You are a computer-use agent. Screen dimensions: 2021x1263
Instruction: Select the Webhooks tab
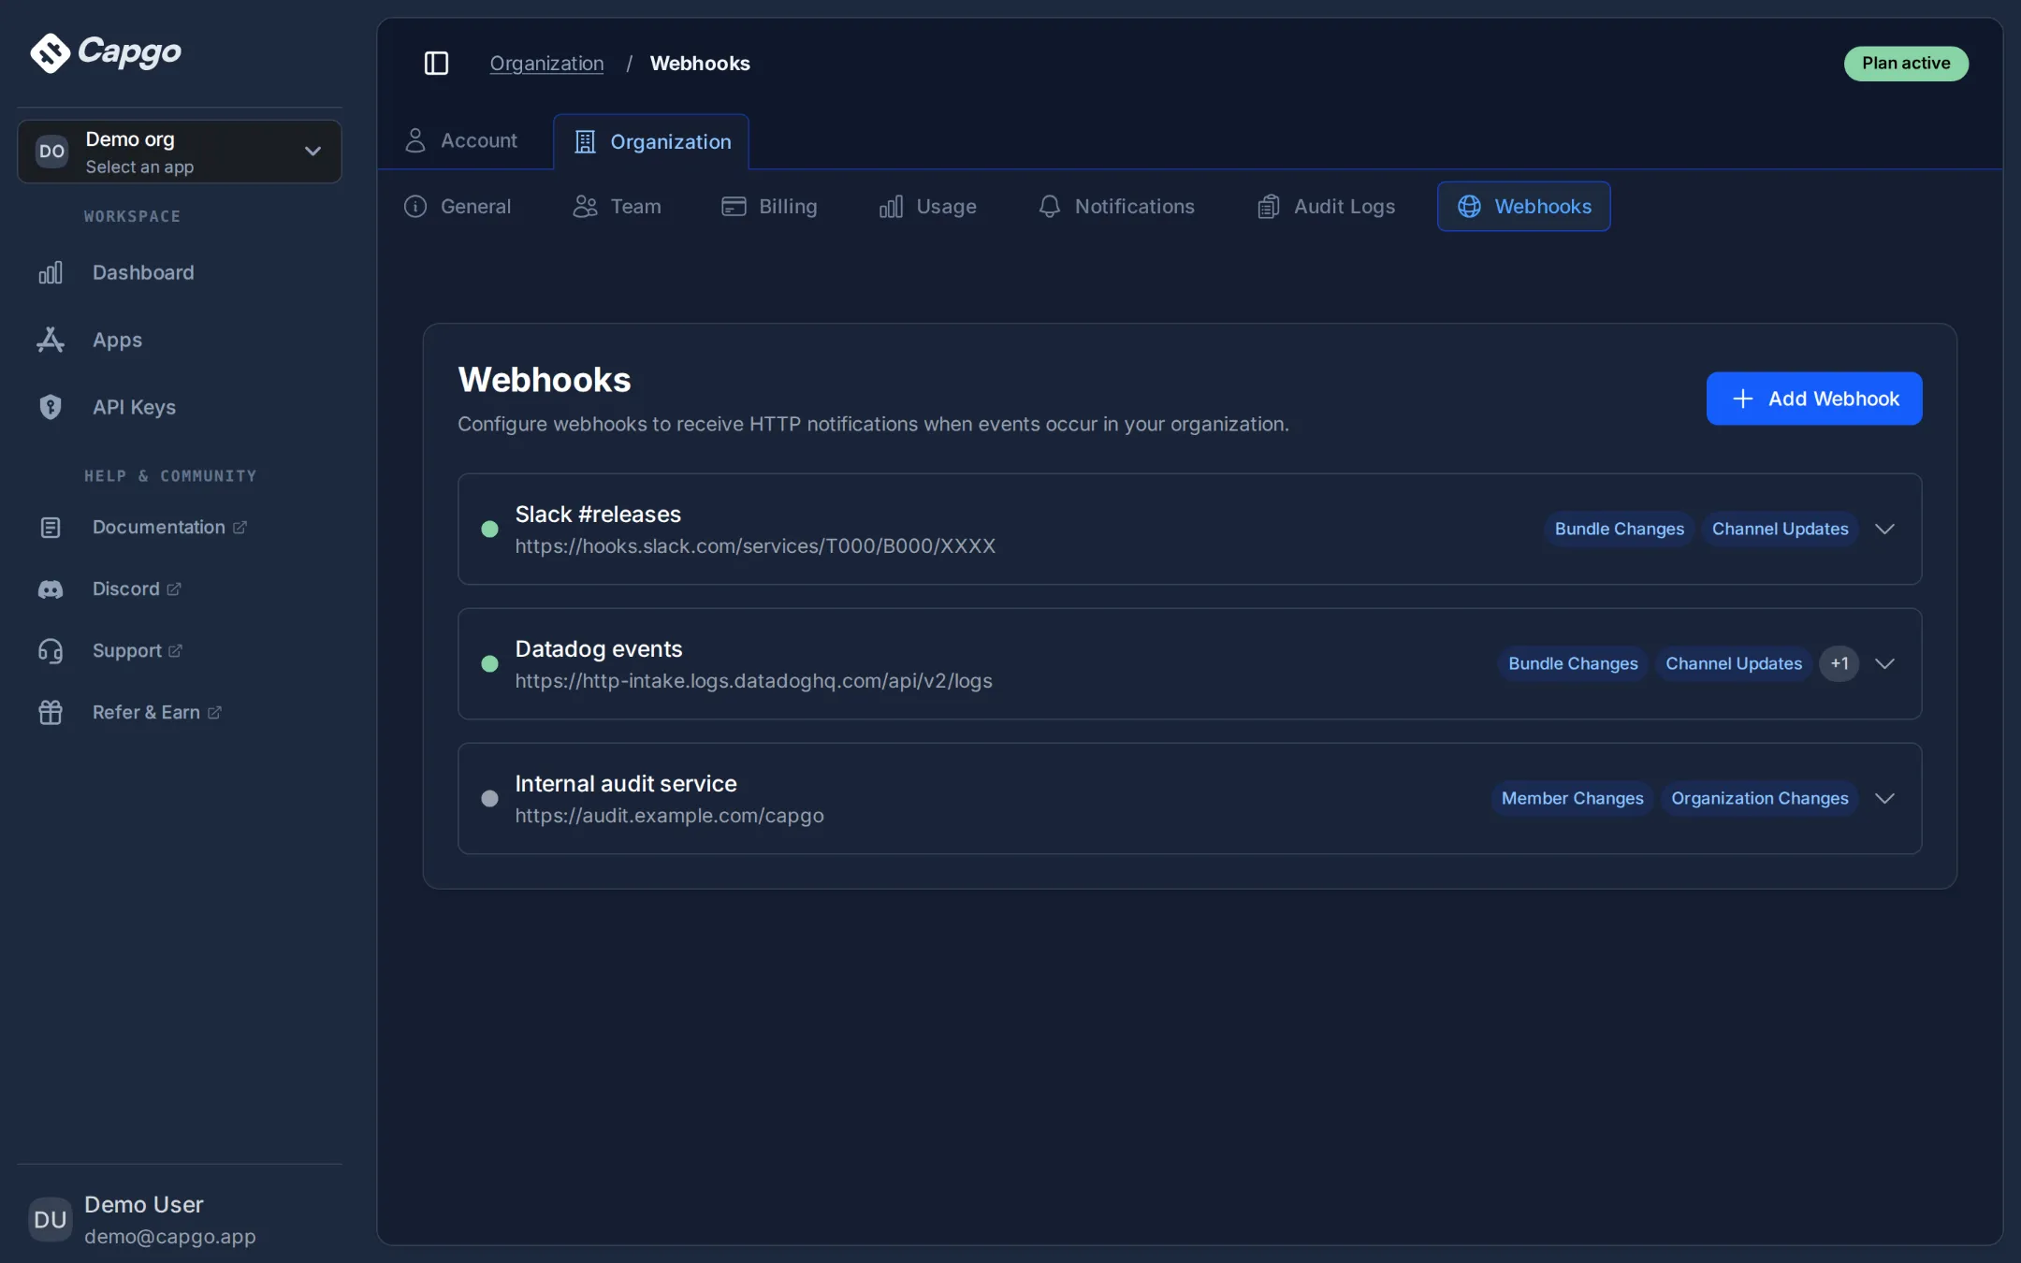pyautogui.click(x=1524, y=207)
